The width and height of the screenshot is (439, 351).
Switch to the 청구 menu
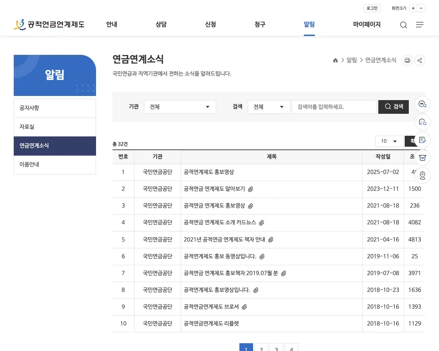point(260,25)
